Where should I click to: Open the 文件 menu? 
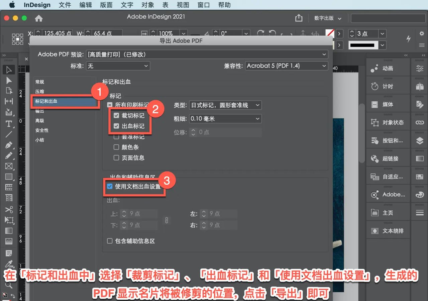tap(65, 5)
